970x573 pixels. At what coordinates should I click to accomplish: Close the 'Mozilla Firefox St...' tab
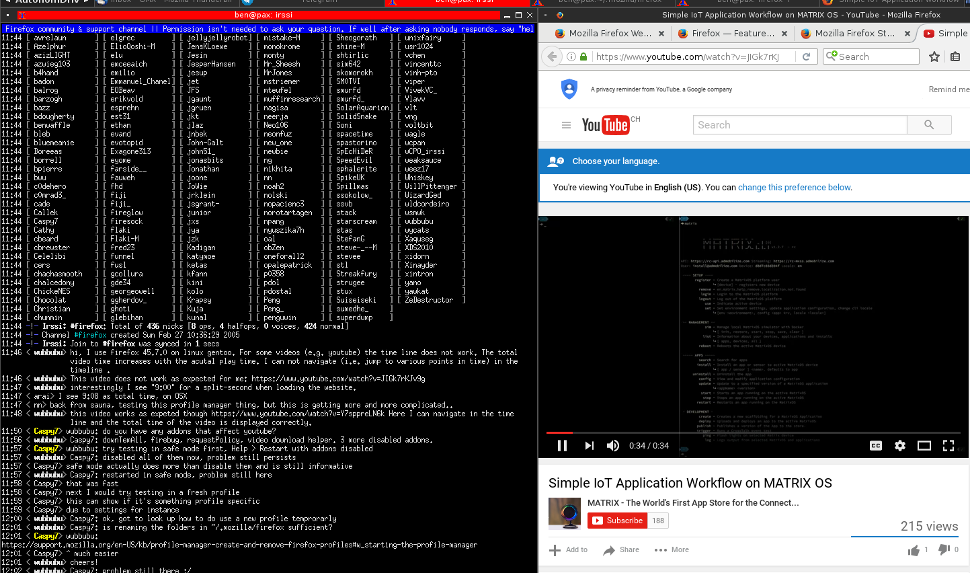(907, 33)
